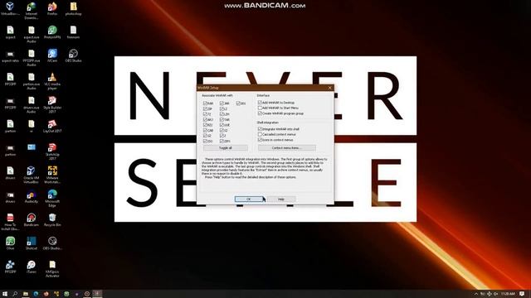Select the KMSpico Activator desktop icon
This screenshot has height=298, width=531.
point(52,268)
